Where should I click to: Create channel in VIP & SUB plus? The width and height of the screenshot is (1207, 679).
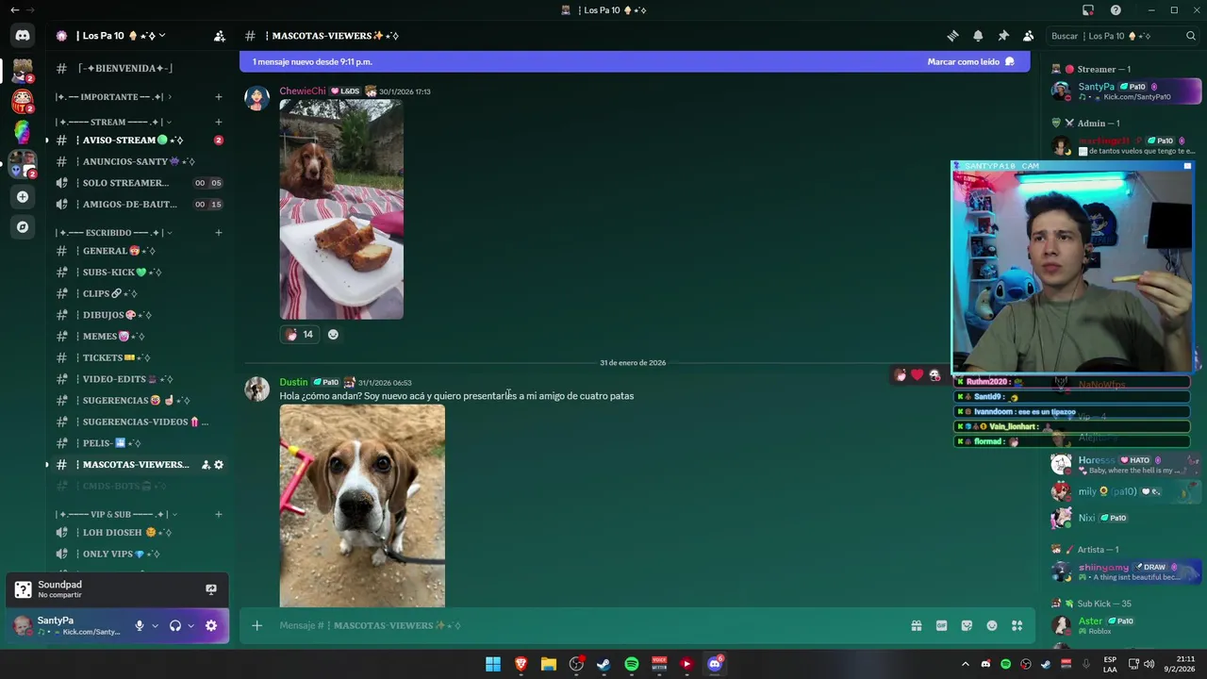point(218,514)
